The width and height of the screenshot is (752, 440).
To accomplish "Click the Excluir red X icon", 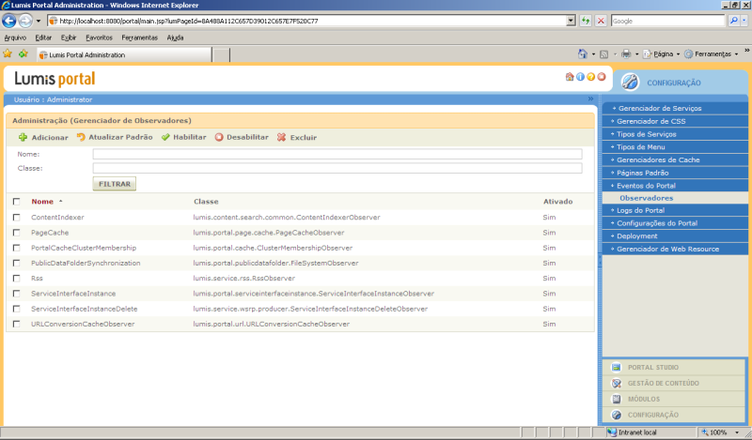I will point(281,137).
